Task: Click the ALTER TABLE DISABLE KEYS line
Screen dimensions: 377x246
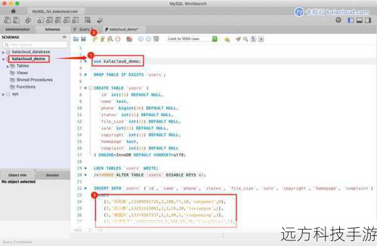Action: (x=150, y=175)
